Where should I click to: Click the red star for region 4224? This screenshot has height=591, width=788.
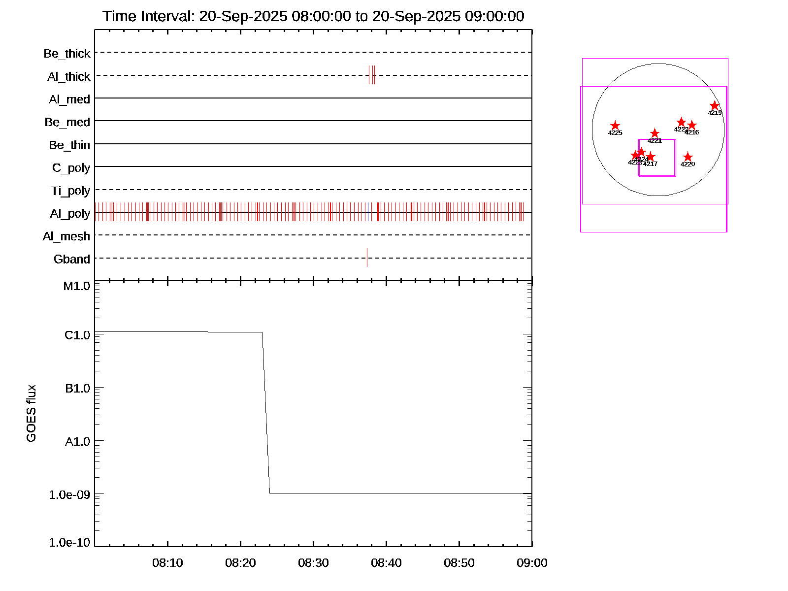pyautogui.click(x=641, y=152)
